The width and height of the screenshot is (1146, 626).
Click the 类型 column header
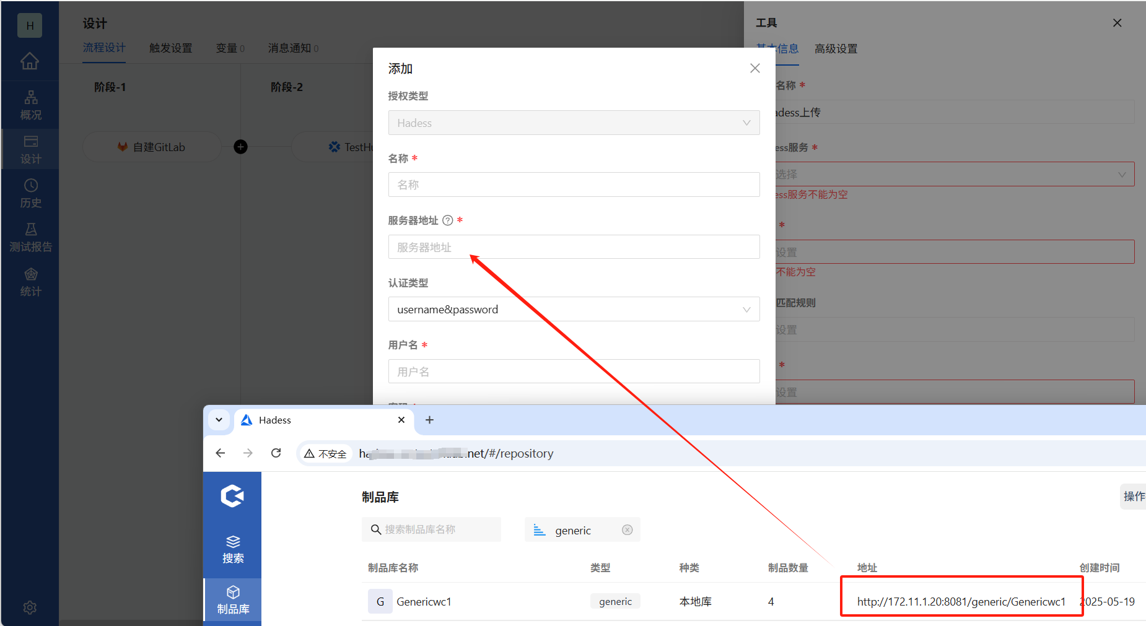pyautogui.click(x=600, y=568)
